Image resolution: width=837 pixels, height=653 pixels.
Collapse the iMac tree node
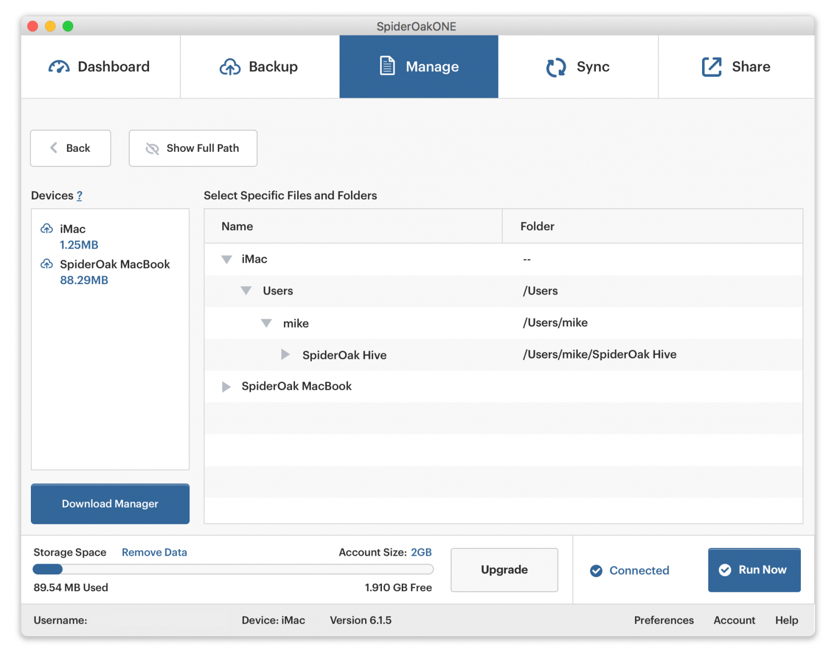pos(227,260)
